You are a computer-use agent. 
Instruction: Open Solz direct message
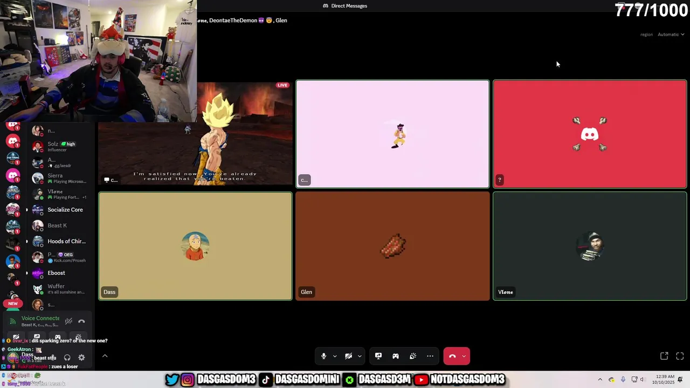click(x=60, y=147)
